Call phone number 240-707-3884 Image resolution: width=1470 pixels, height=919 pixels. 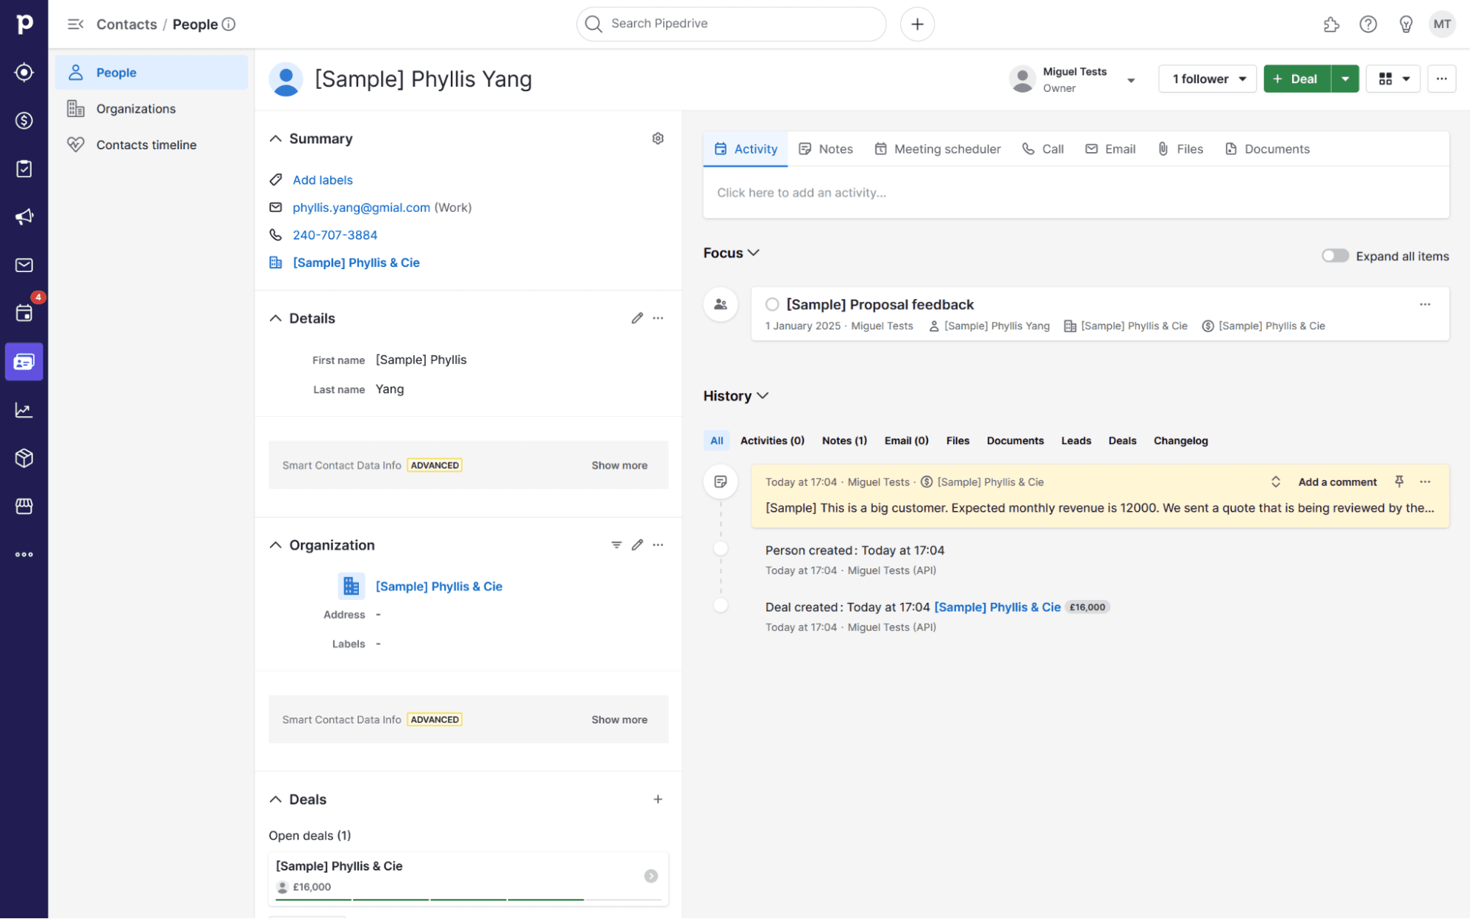pos(335,235)
